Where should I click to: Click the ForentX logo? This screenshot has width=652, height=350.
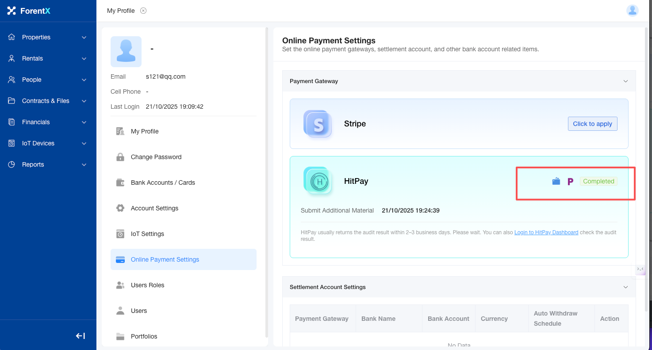point(29,11)
